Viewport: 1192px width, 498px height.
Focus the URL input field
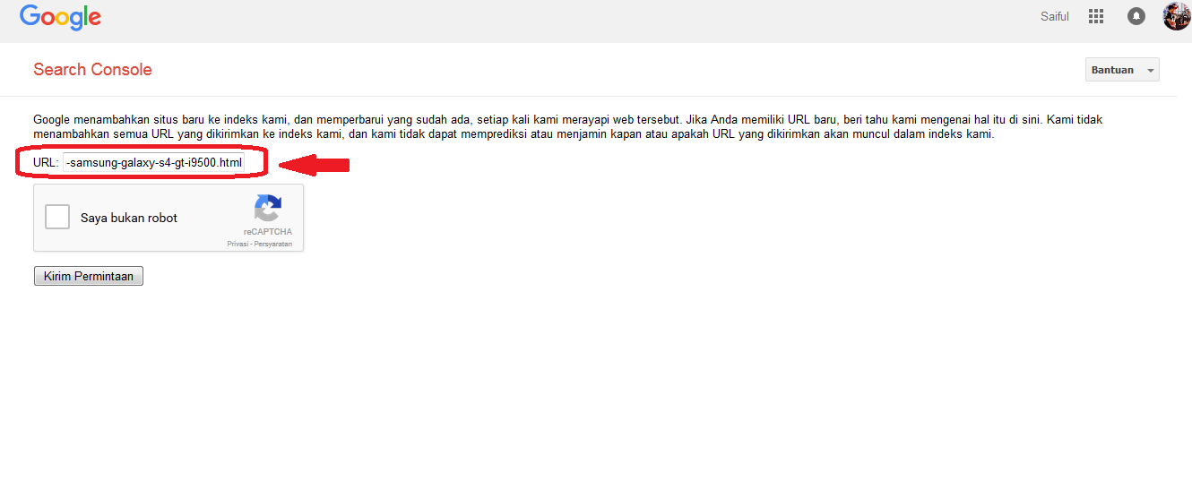tap(153, 163)
